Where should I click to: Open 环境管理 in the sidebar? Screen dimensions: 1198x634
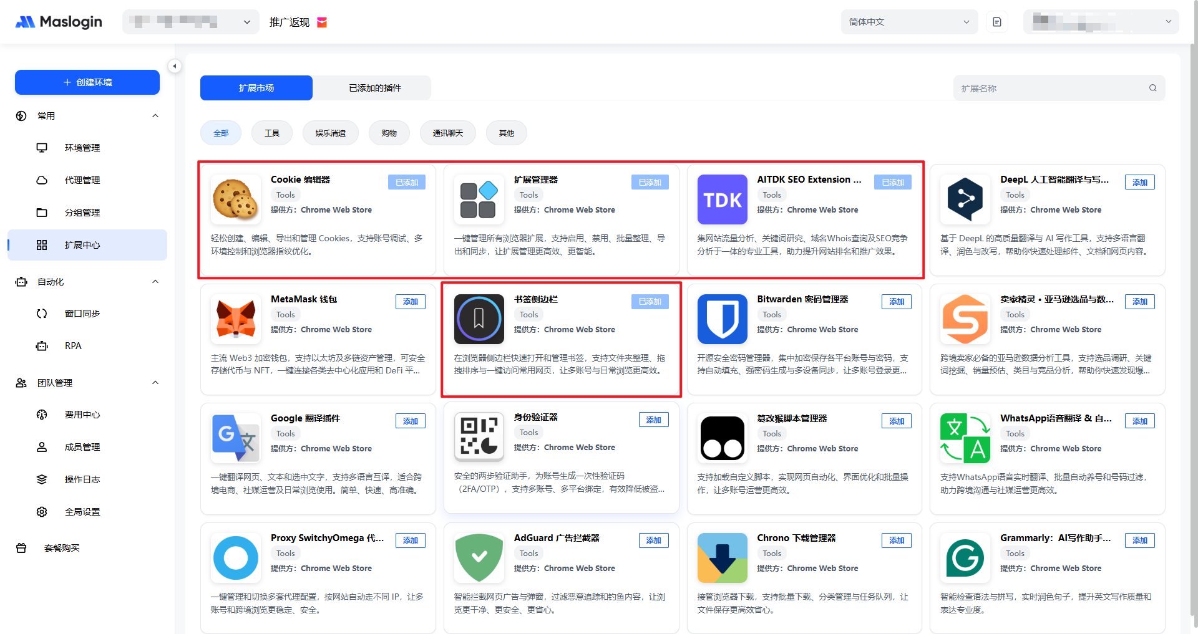pyautogui.click(x=82, y=148)
